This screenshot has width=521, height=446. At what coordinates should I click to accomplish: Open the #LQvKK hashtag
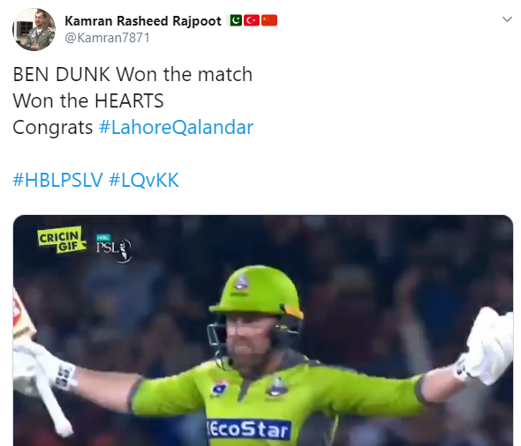144,181
